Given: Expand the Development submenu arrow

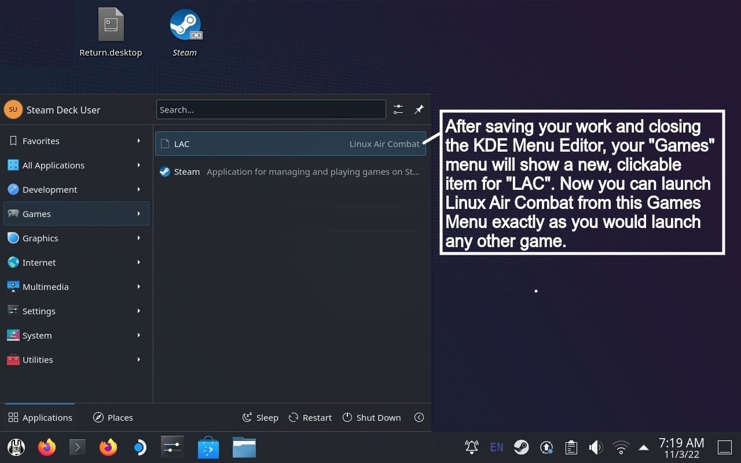Looking at the screenshot, I should point(139,189).
